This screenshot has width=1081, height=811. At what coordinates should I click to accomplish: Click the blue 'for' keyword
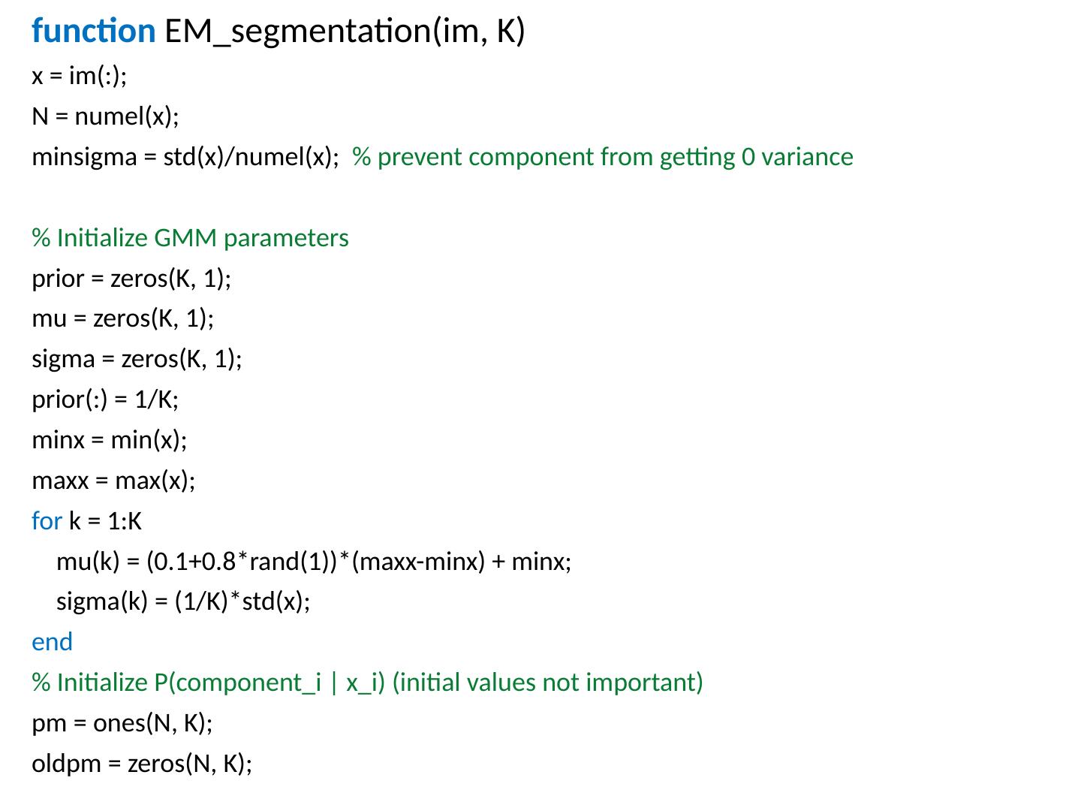[x=47, y=520]
